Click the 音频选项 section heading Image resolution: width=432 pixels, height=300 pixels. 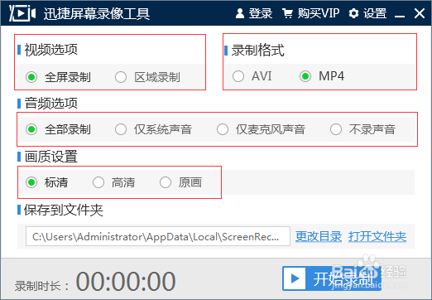coord(51,104)
